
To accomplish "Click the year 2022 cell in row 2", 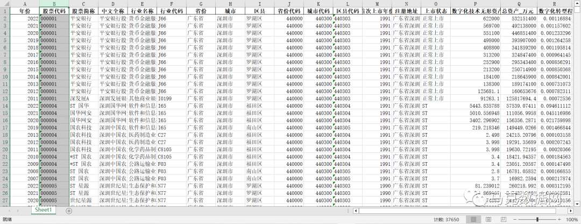I will [24, 18].
